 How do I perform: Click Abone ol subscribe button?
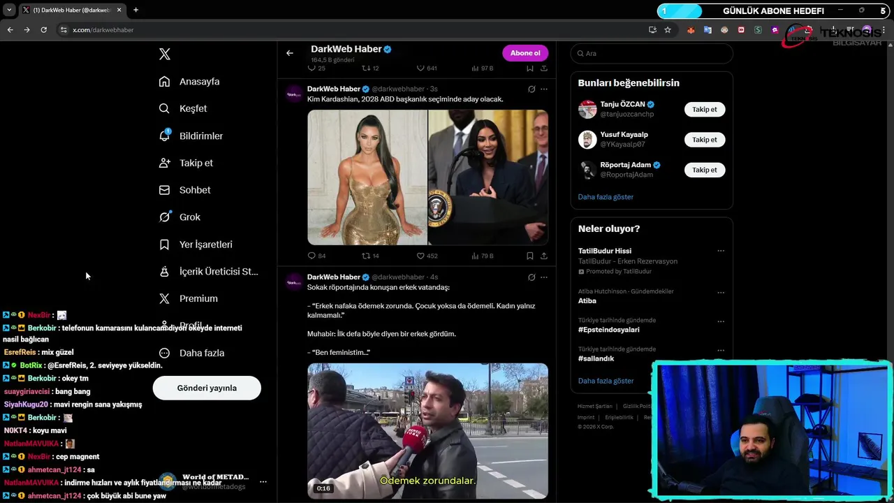tap(525, 53)
